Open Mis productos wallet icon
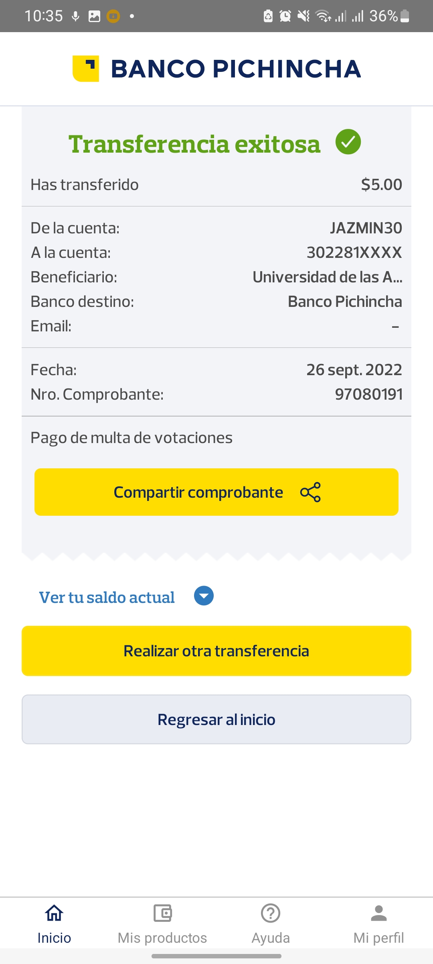This screenshot has width=433, height=964. pyautogui.click(x=162, y=913)
